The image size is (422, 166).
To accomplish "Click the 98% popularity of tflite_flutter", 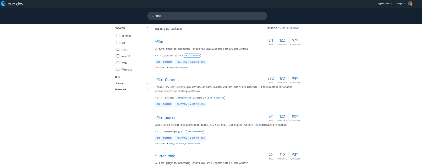I will (295, 80).
